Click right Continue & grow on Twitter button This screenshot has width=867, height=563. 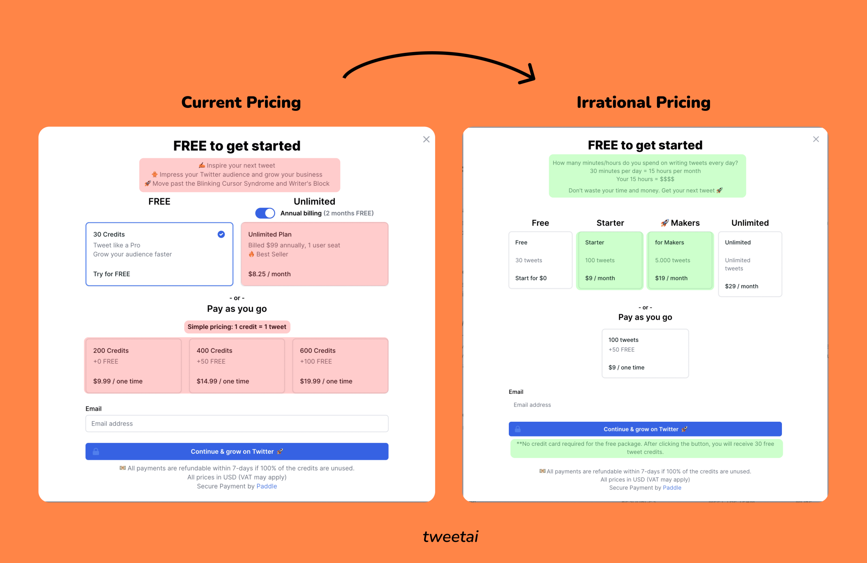click(645, 429)
